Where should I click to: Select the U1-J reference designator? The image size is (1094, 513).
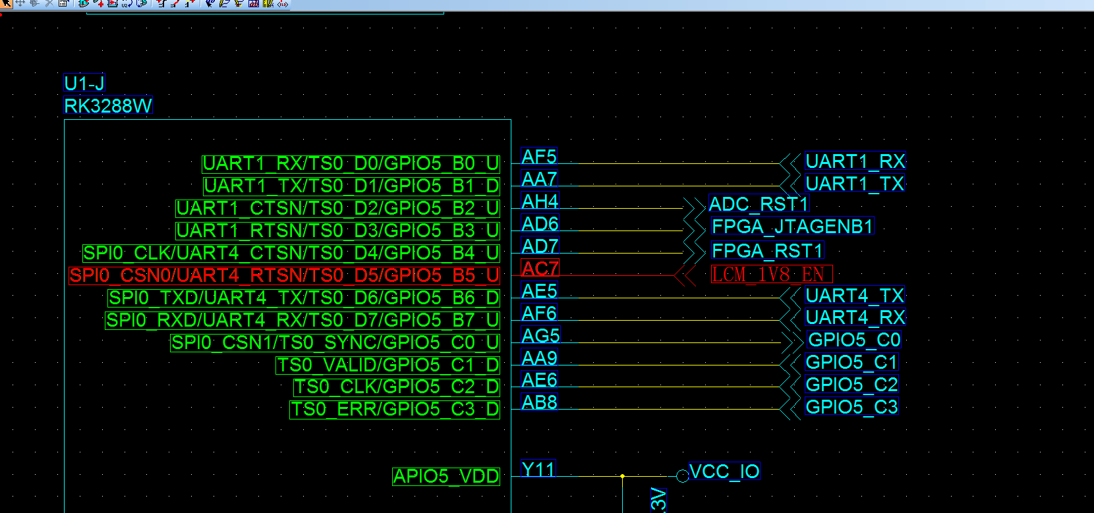(x=84, y=84)
